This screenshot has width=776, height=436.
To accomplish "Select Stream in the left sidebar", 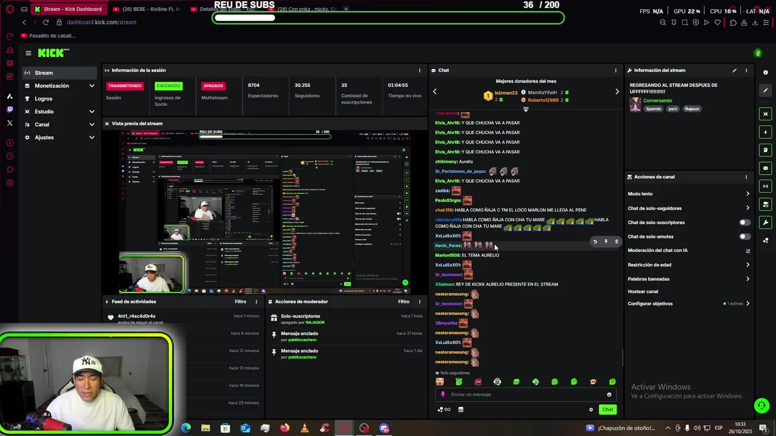I will 59,73.
